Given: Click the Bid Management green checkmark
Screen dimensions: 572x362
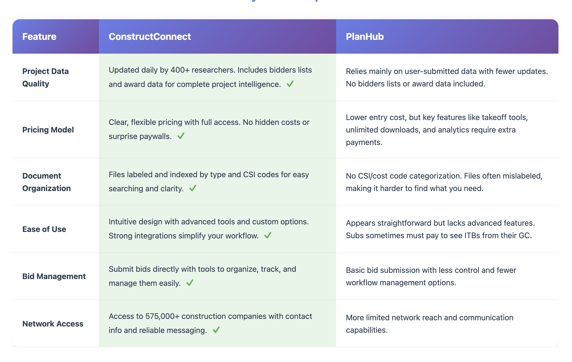Looking at the screenshot, I should (x=190, y=283).
